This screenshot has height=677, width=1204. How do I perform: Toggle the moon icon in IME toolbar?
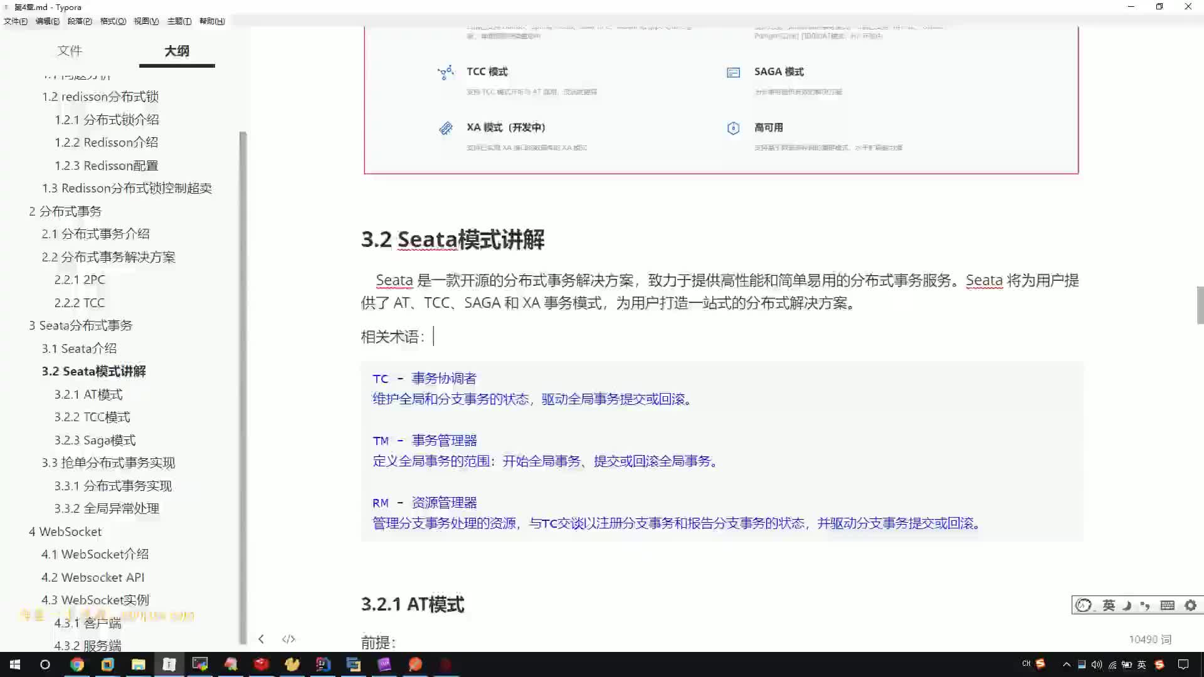pyautogui.click(x=1127, y=605)
